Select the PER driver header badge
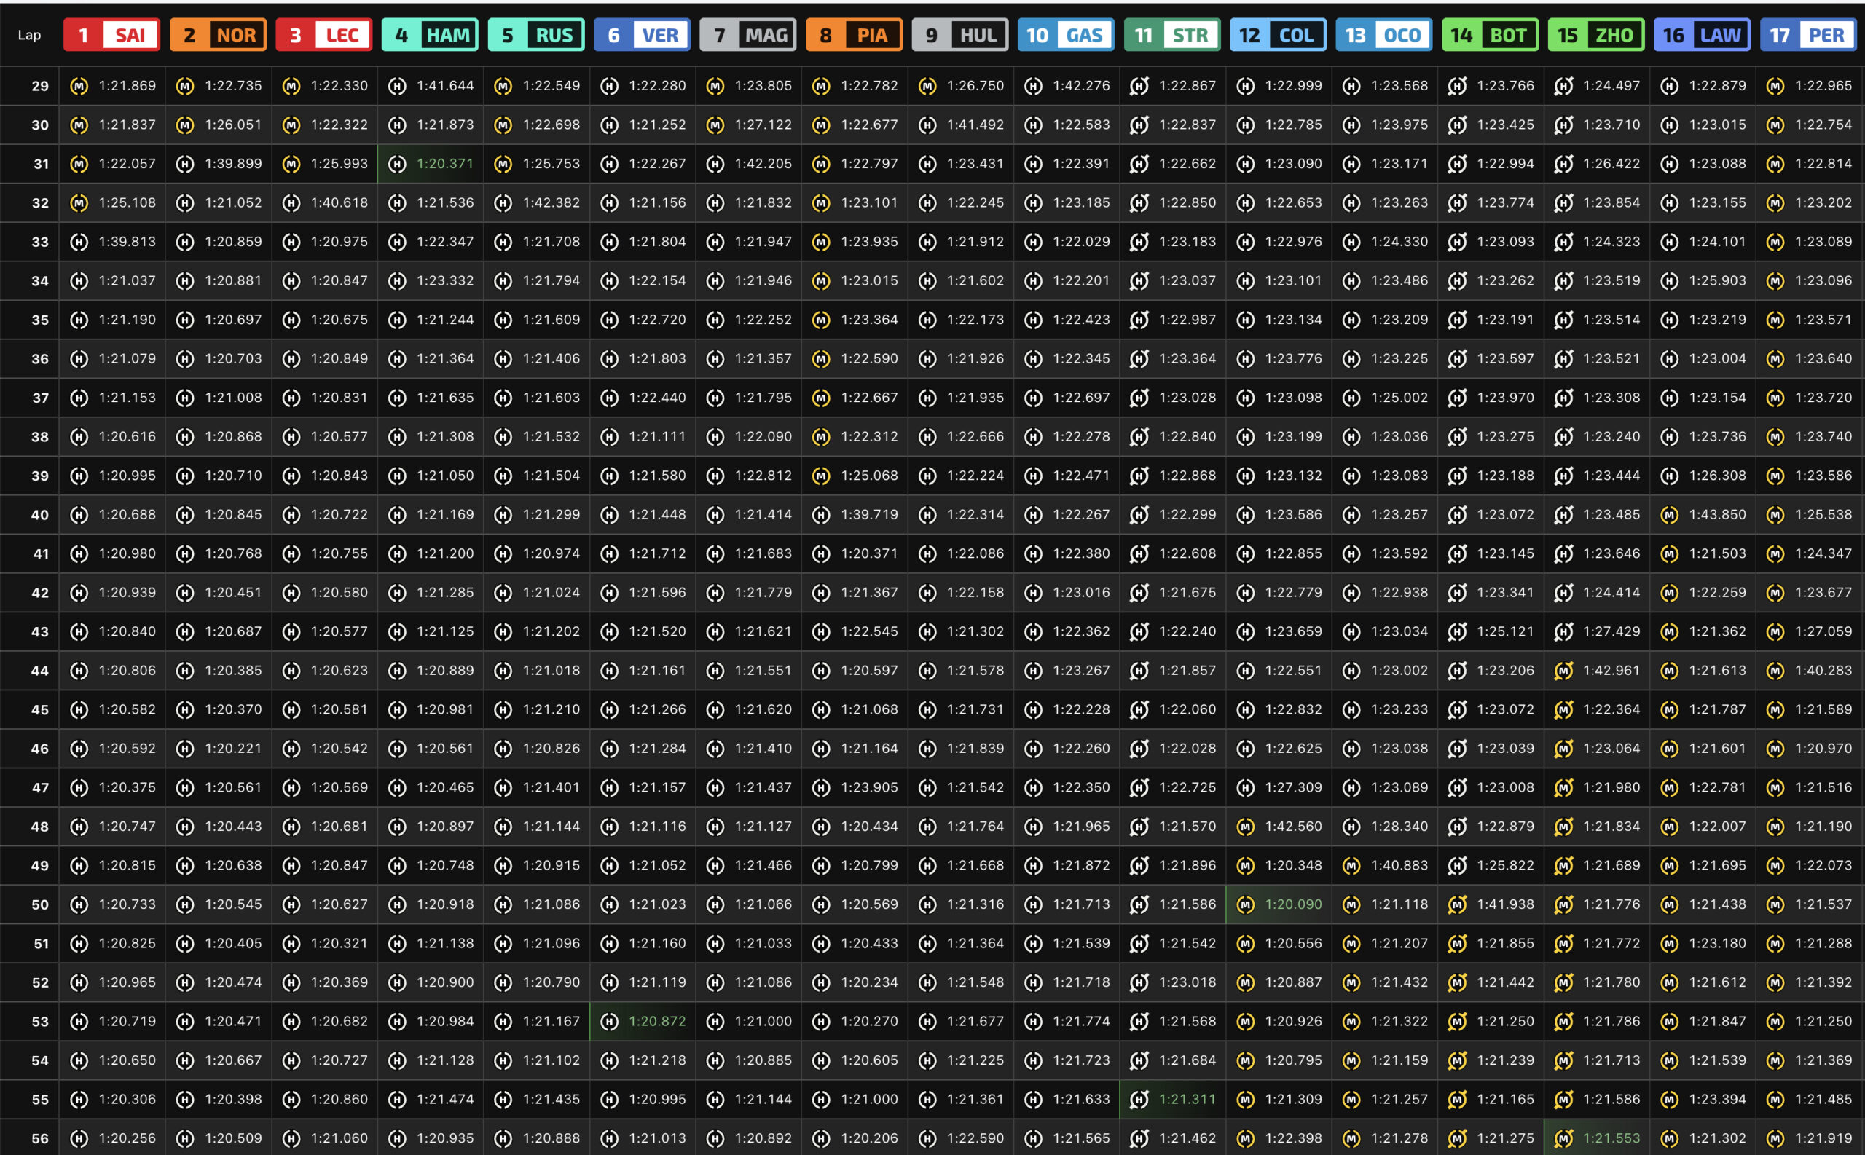The height and width of the screenshot is (1155, 1865). tap(1807, 35)
